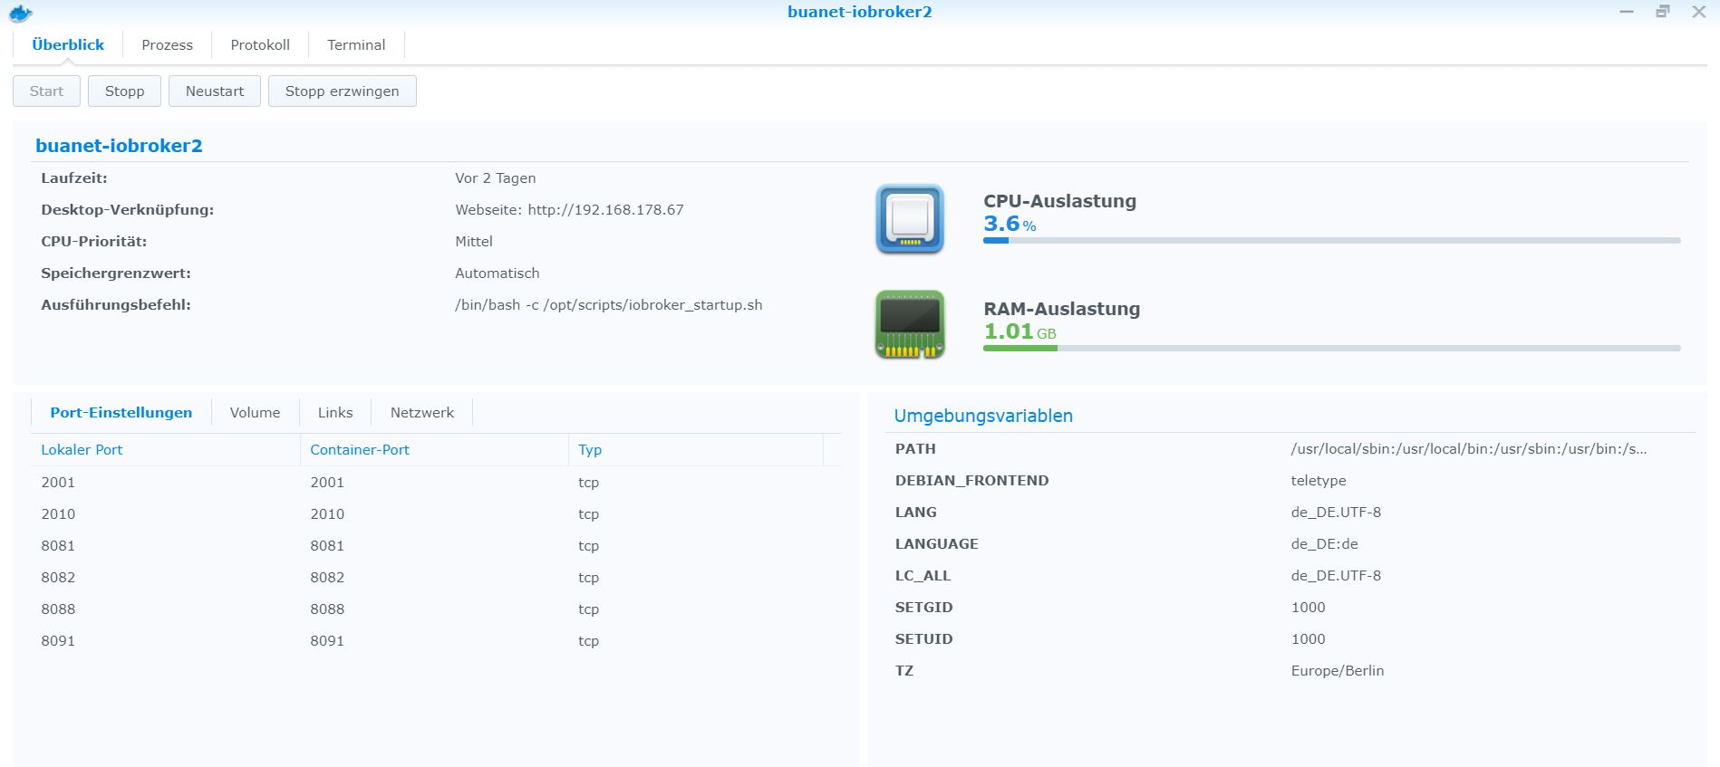
Task: Click the Stopp erzwingen button
Action: click(x=342, y=91)
